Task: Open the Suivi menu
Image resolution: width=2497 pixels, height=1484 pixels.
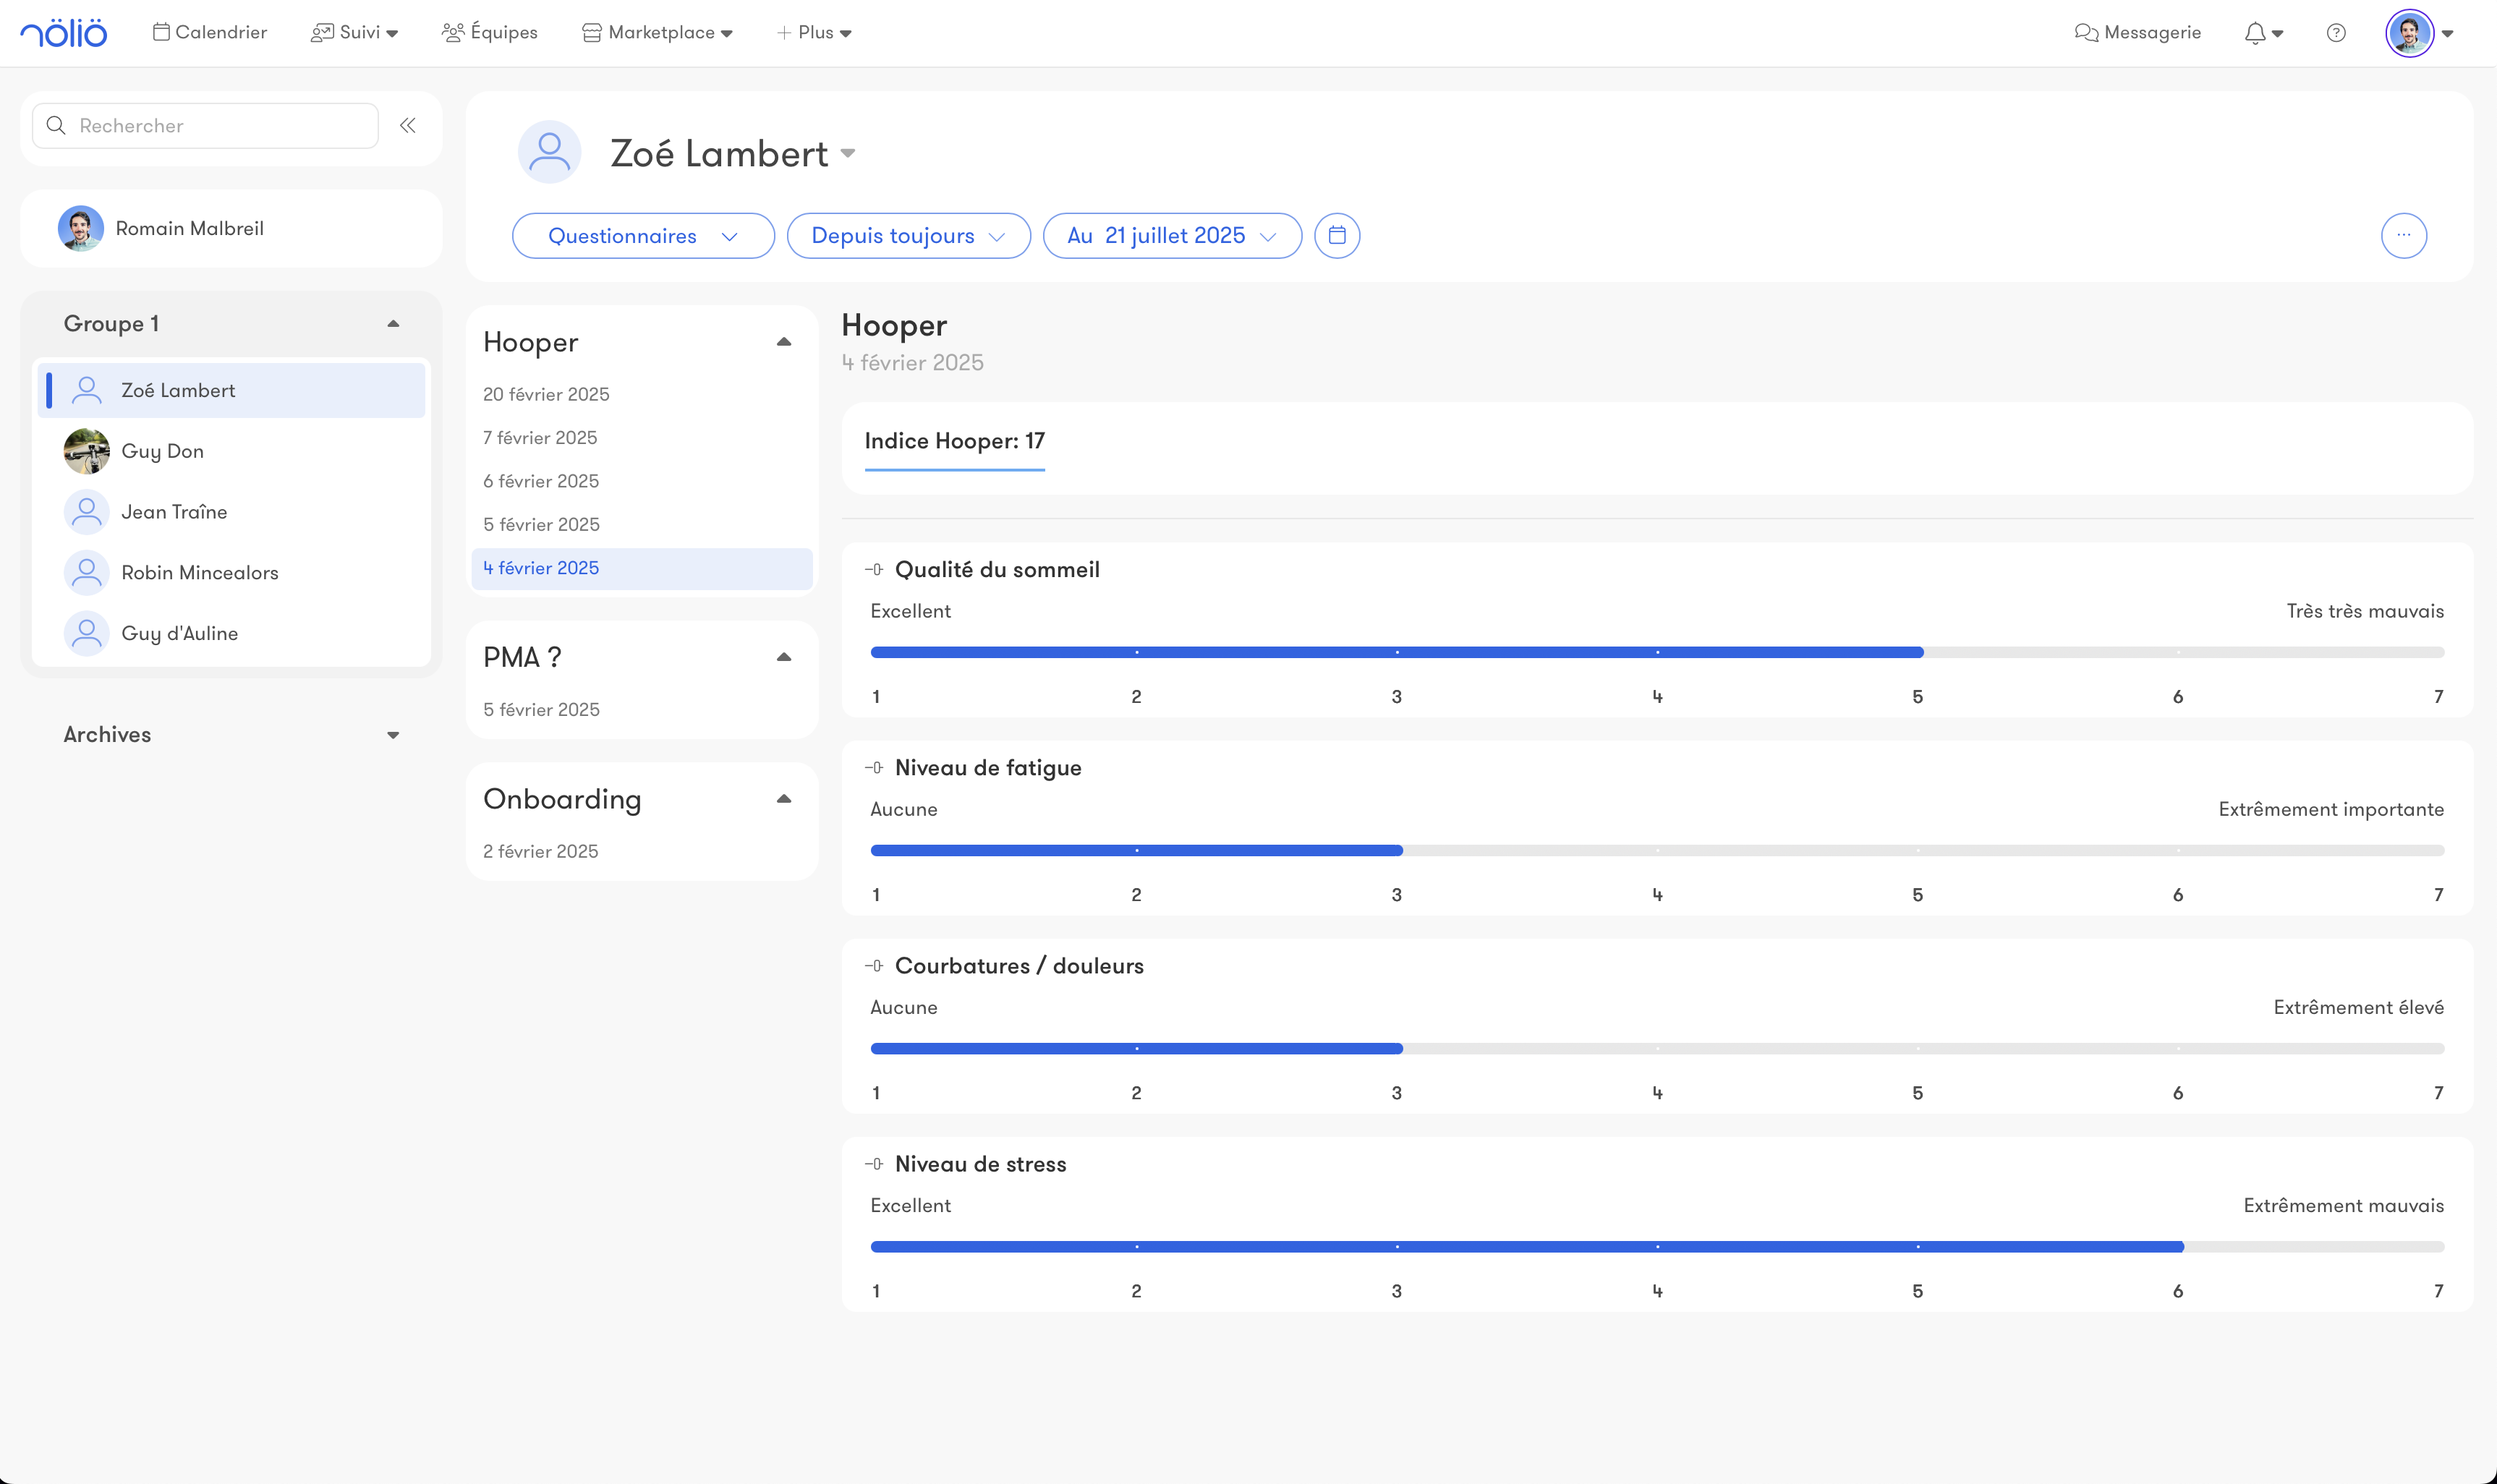Action: tap(355, 33)
